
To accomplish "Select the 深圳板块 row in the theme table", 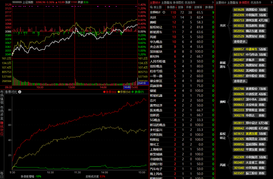I will pos(182,52).
